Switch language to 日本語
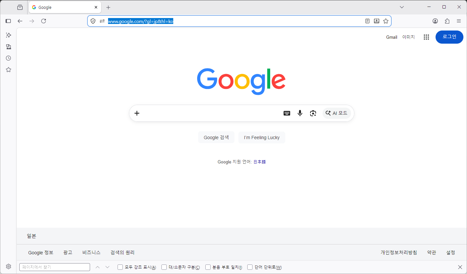467x274 pixels. (259, 162)
